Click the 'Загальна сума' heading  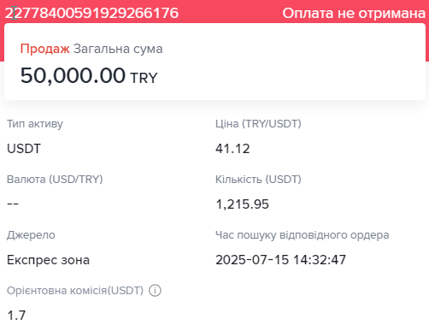tap(118, 49)
